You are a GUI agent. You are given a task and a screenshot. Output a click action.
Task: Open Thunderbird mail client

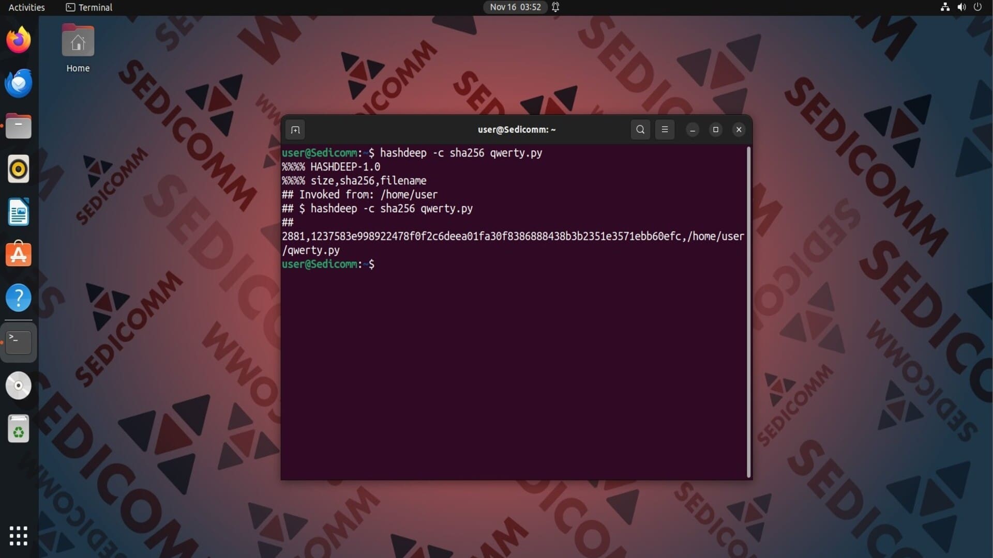click(x=19, y=83)
